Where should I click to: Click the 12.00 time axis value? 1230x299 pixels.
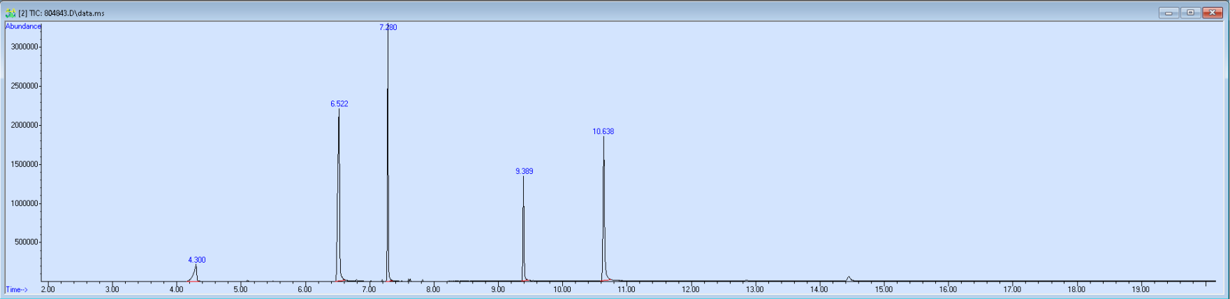691,289
